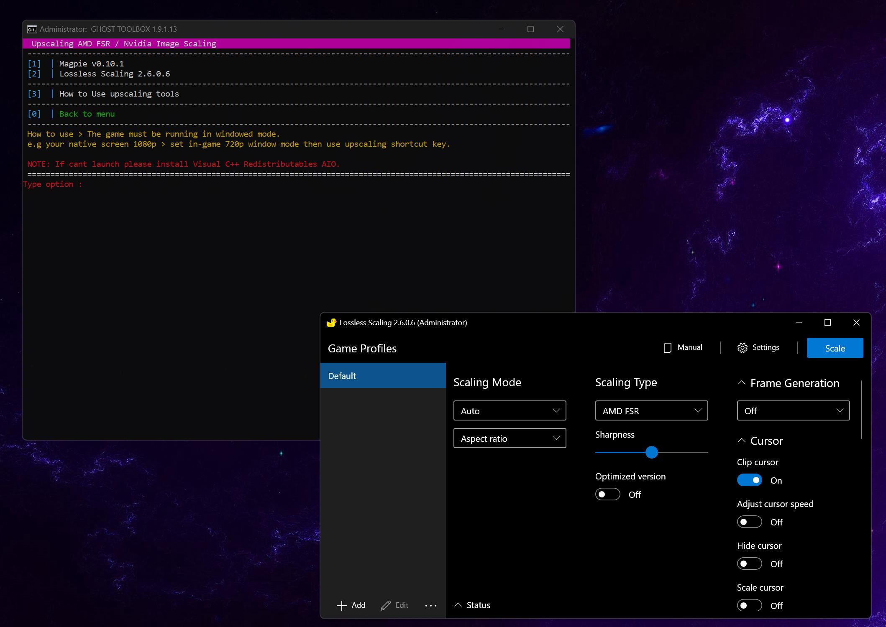The height and width of the screenshot is (627, 886).
Task: Turn on the Optimized version switch
Action: [x=608, y=494]
